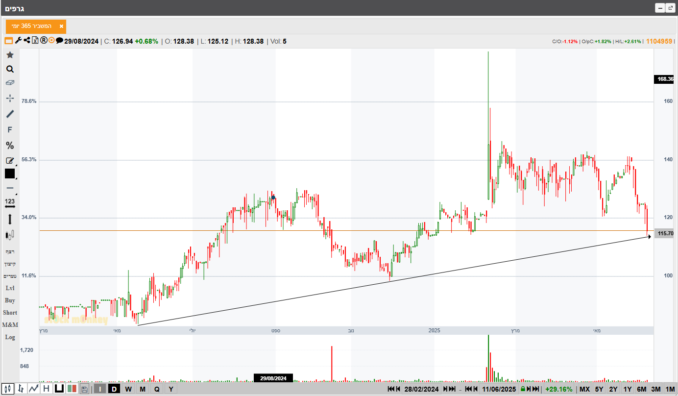Select the weekly W interval
Image resolution: width=678 pixels, height=396 pixels.
tap(128, 389)
